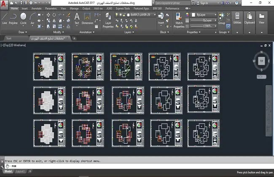Choose the Circle tool
The height and width of the screenshot is (177, 274).
pos(23,19)
